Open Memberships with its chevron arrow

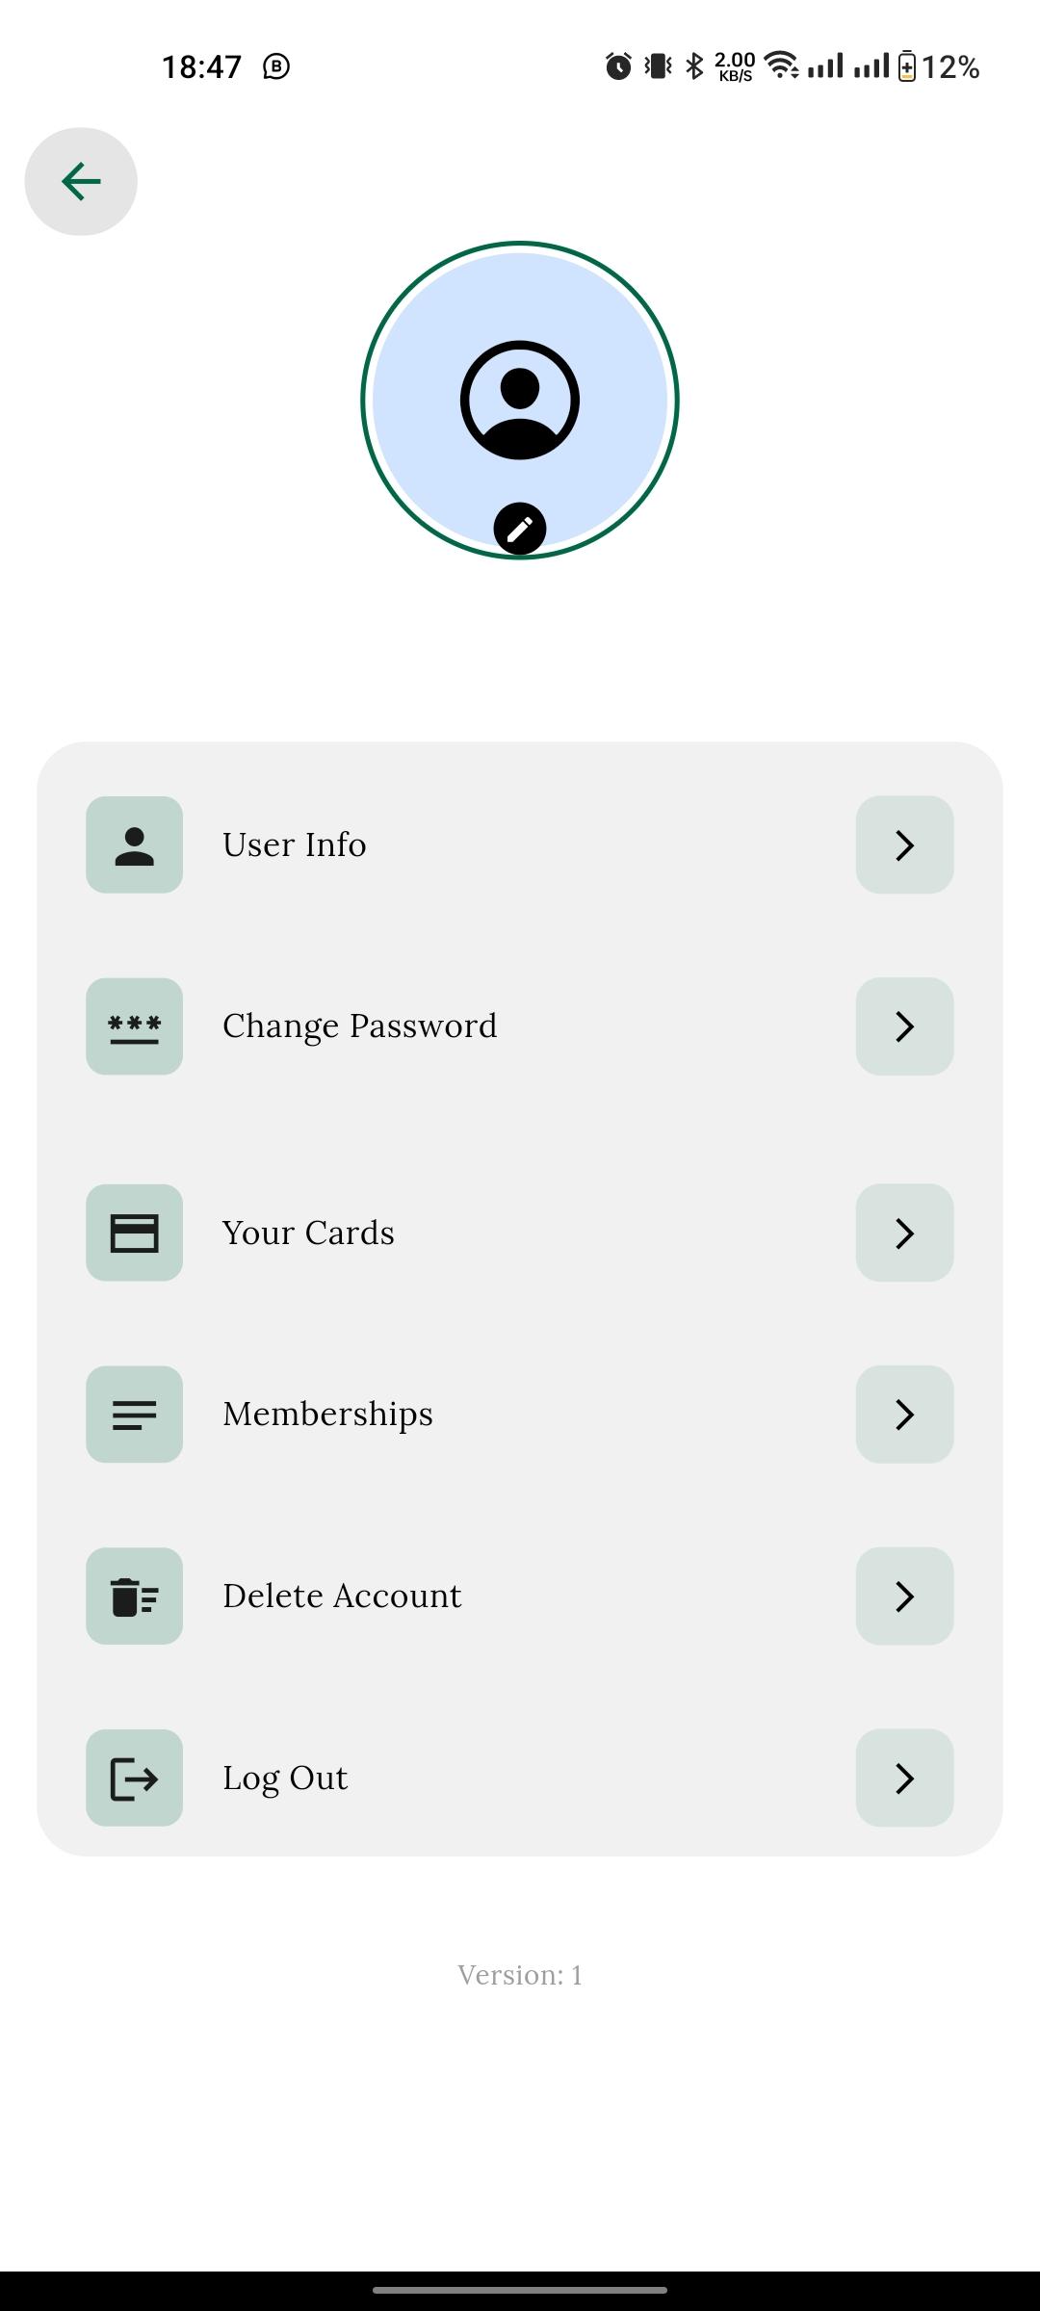(905, 1415)
